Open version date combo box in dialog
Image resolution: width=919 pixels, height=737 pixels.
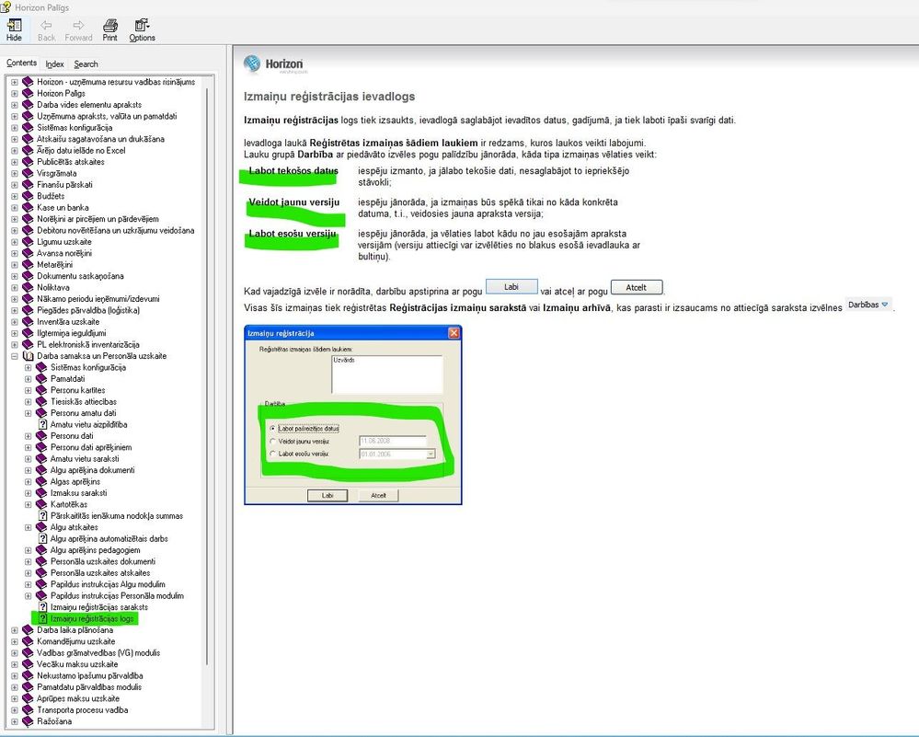coord(431,454)
